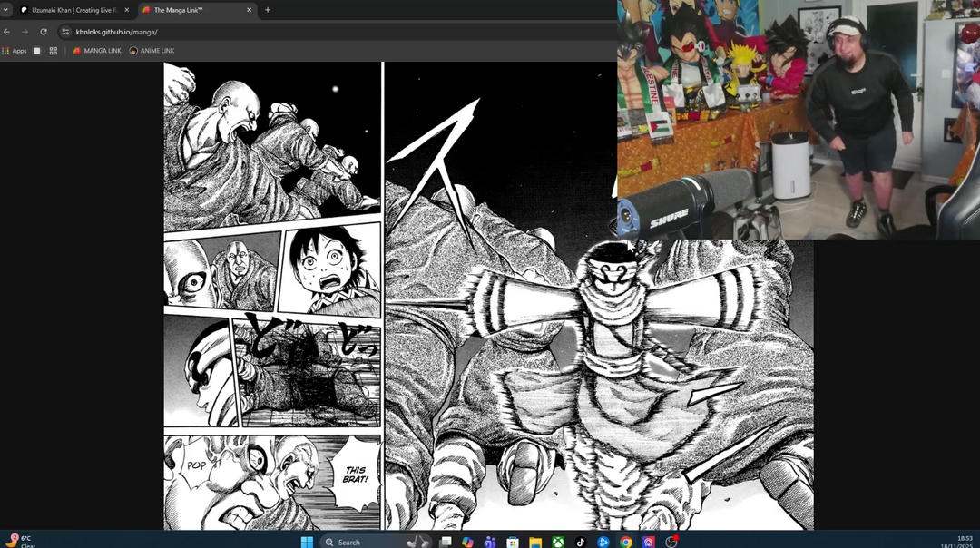Launch Copilot from the taskbar
Viewport: 980px width, 548px height.
pyautogui.click(x=466, y=540)
